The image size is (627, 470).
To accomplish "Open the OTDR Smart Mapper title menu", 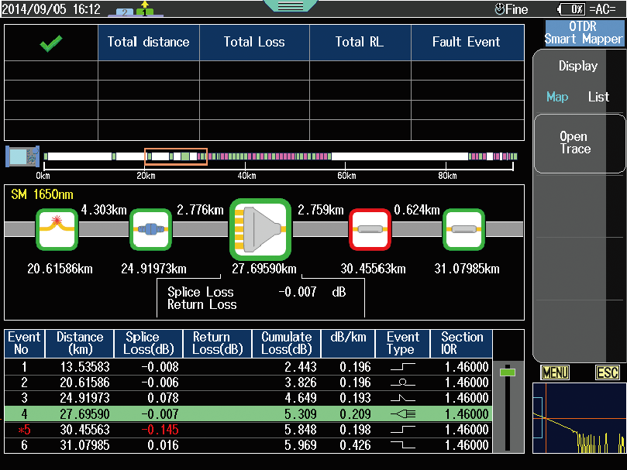I will pyautogui.click(x=583, y=33).
